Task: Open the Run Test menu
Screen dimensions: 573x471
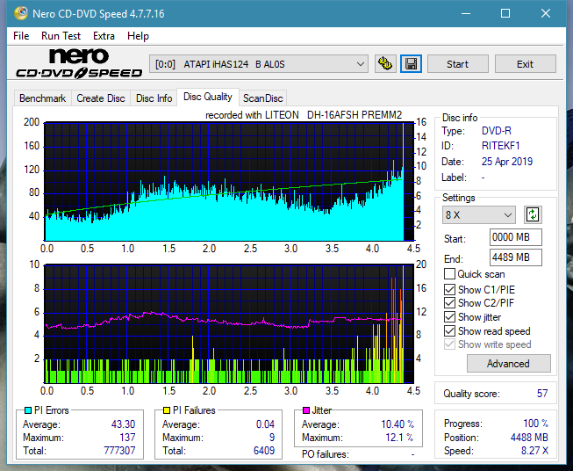Action: pos(61,36)
